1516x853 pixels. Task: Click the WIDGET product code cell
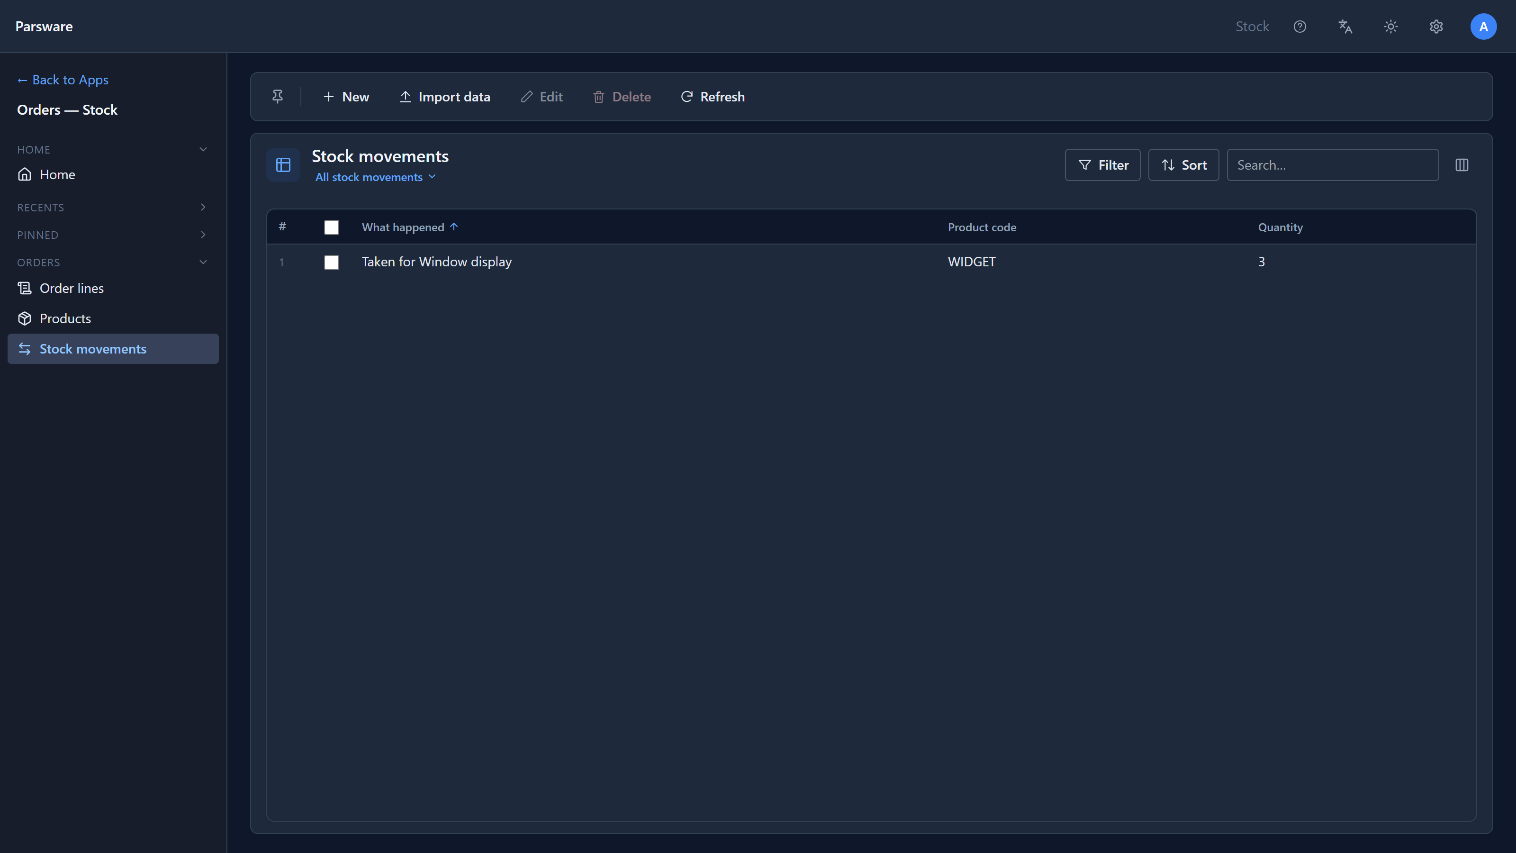972,262
